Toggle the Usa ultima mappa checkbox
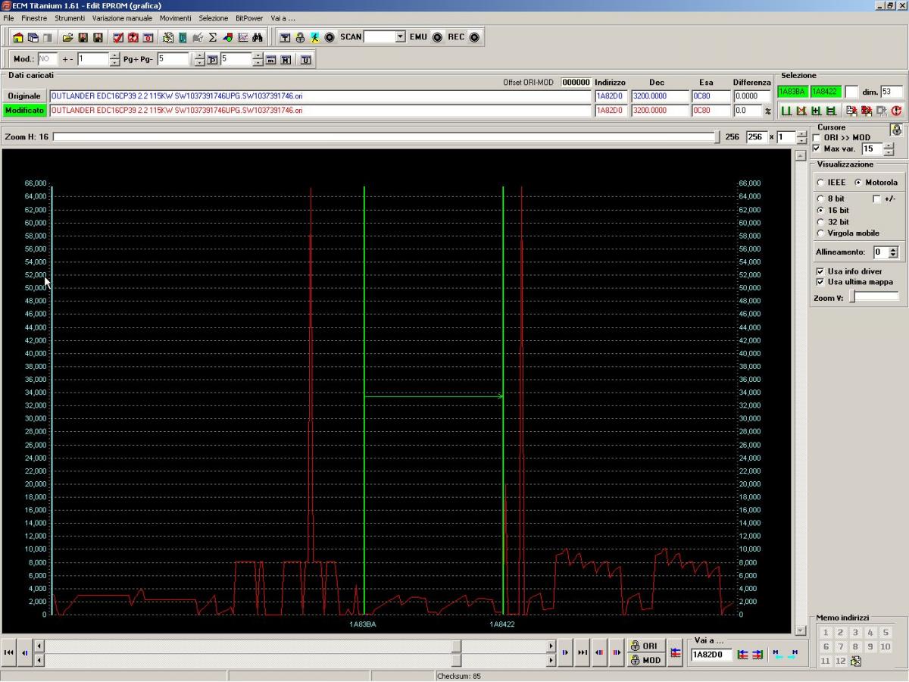909x682 pixels. [820, 282]
